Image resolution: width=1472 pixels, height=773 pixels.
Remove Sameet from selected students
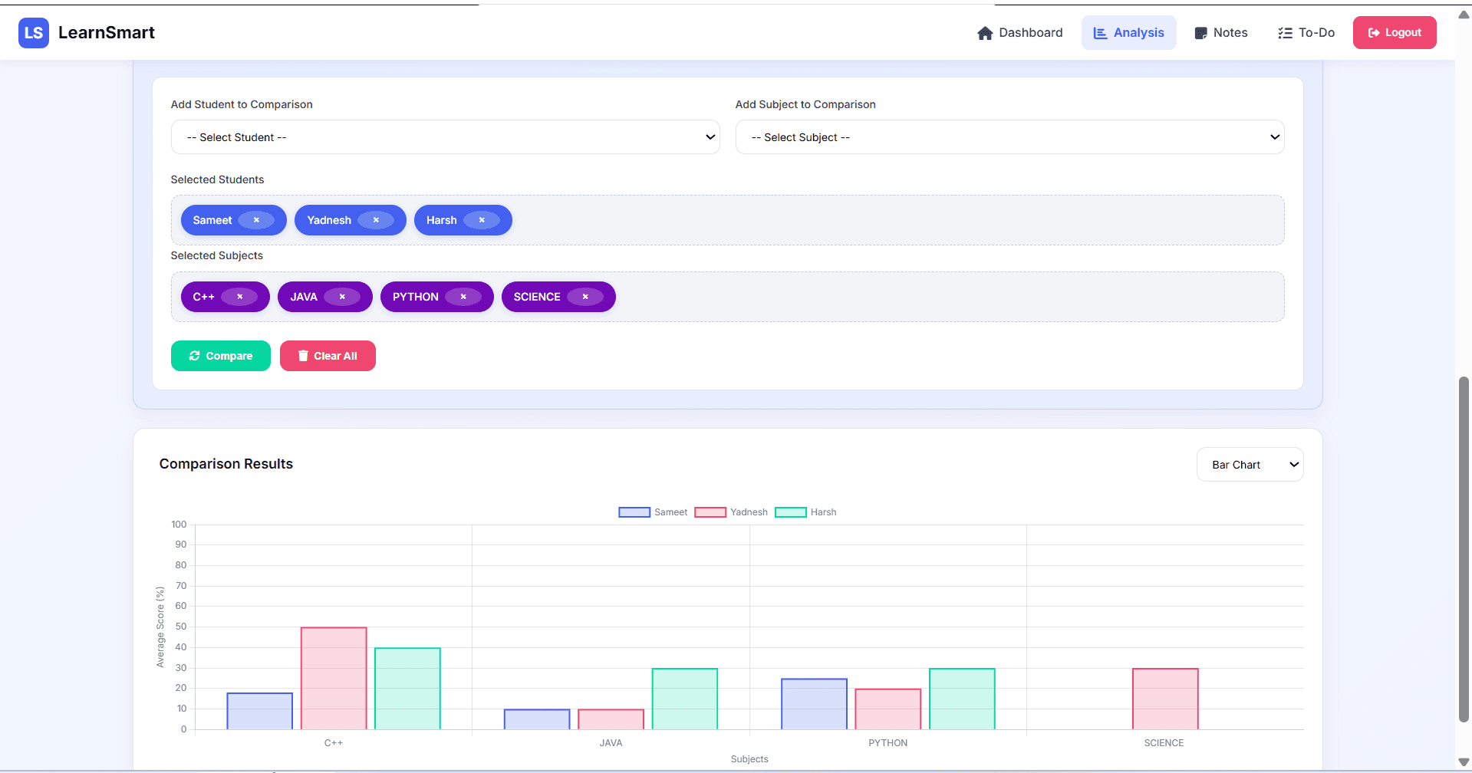click(256, 220)
